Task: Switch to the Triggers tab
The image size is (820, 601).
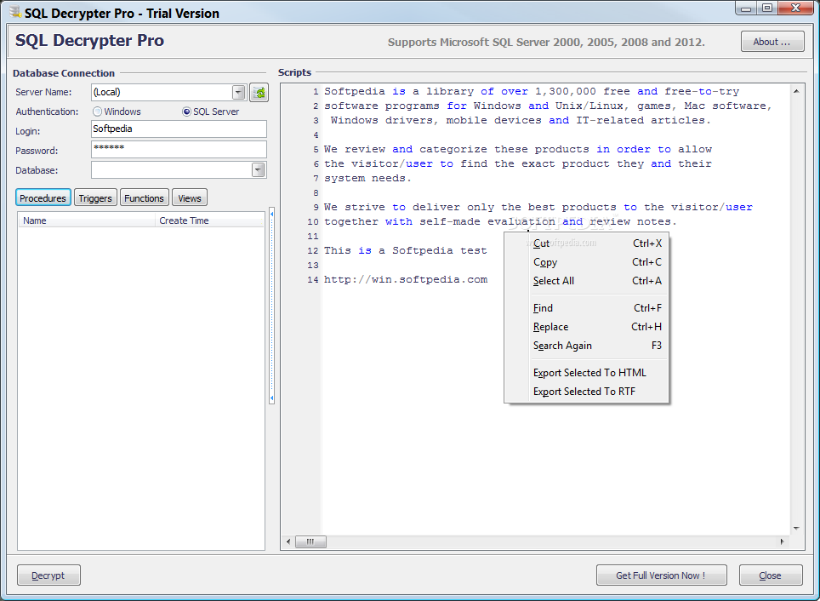Action: (x=95, y=197)
